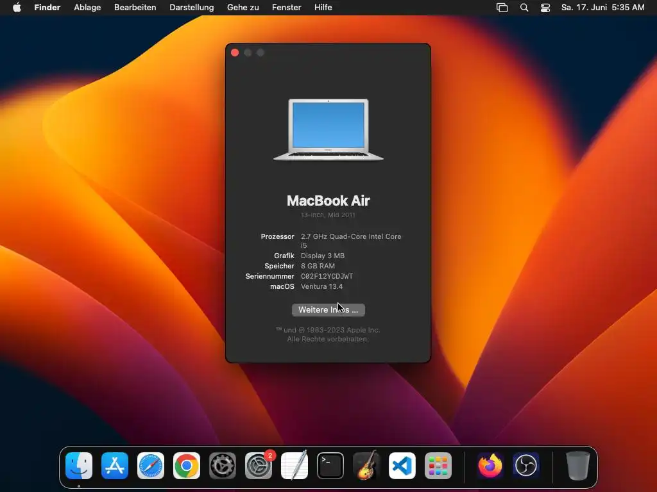Click the Prozessor label
The image size is (657, 492).
point(277,236)
